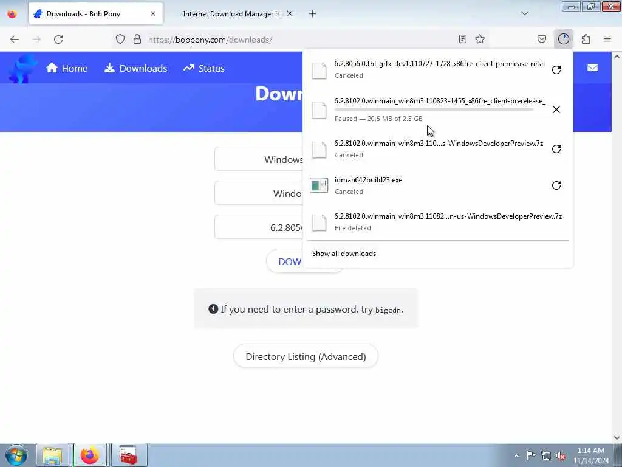622x467 pixels.
Task: Open network tray icon
Action: tap(546, 455)
